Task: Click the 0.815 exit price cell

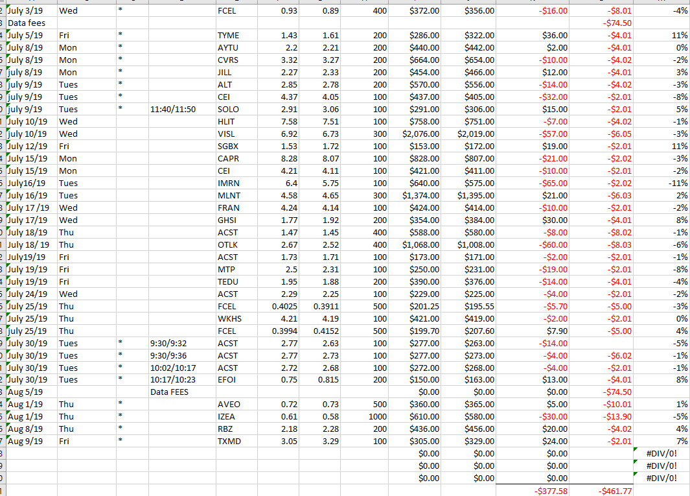Action: [x=320, y=380]
